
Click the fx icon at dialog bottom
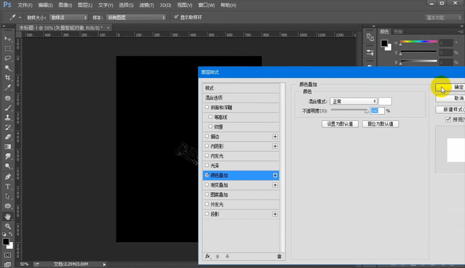pyautogui.click(x=208, y=256)
